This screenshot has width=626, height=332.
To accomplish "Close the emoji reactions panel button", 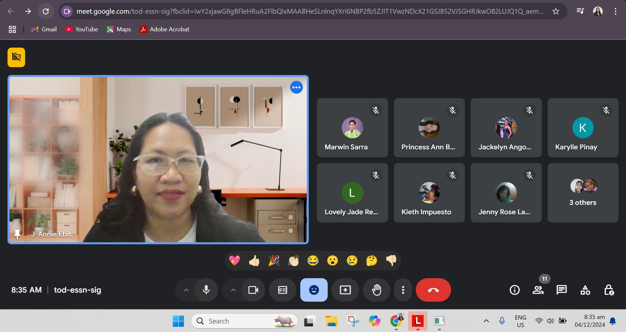I will click(314, 290).
